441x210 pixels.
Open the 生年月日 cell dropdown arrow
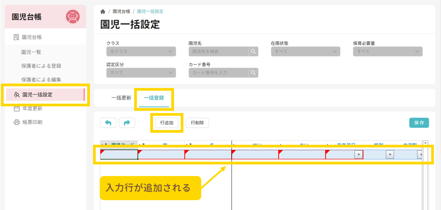358,155
